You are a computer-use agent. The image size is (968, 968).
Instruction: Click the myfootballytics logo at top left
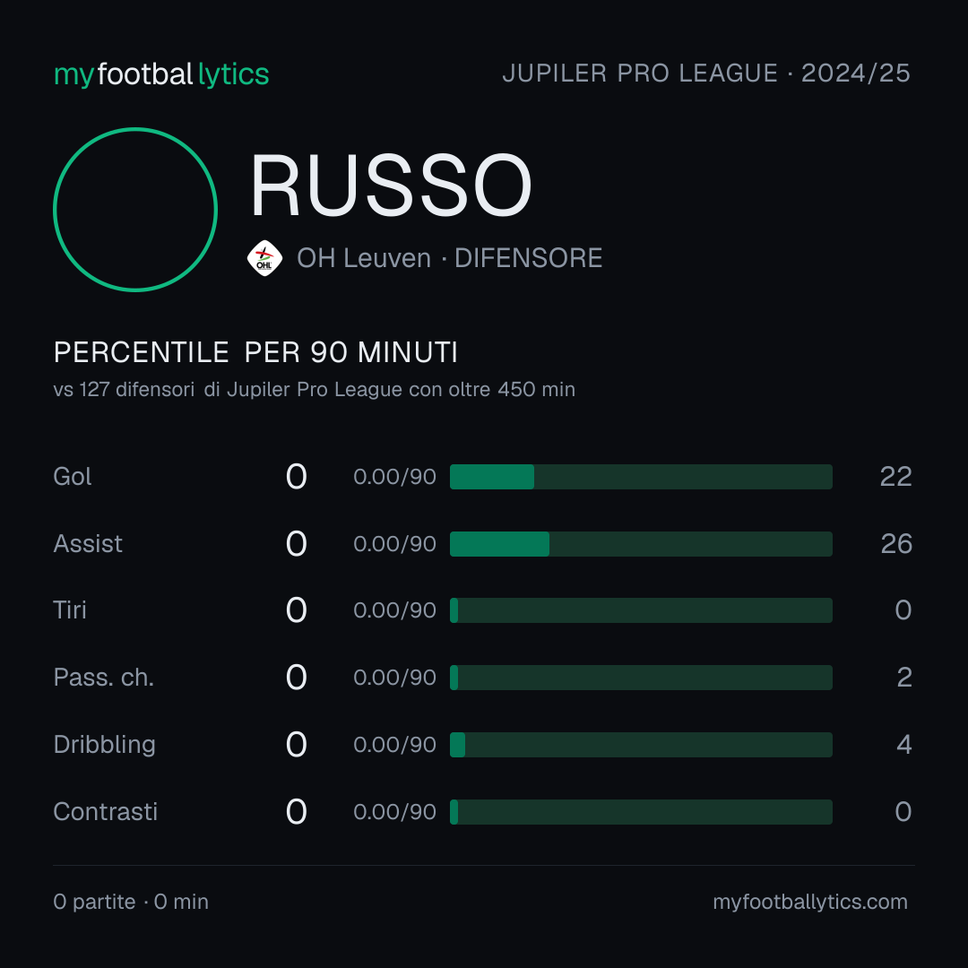pos(161,74)
